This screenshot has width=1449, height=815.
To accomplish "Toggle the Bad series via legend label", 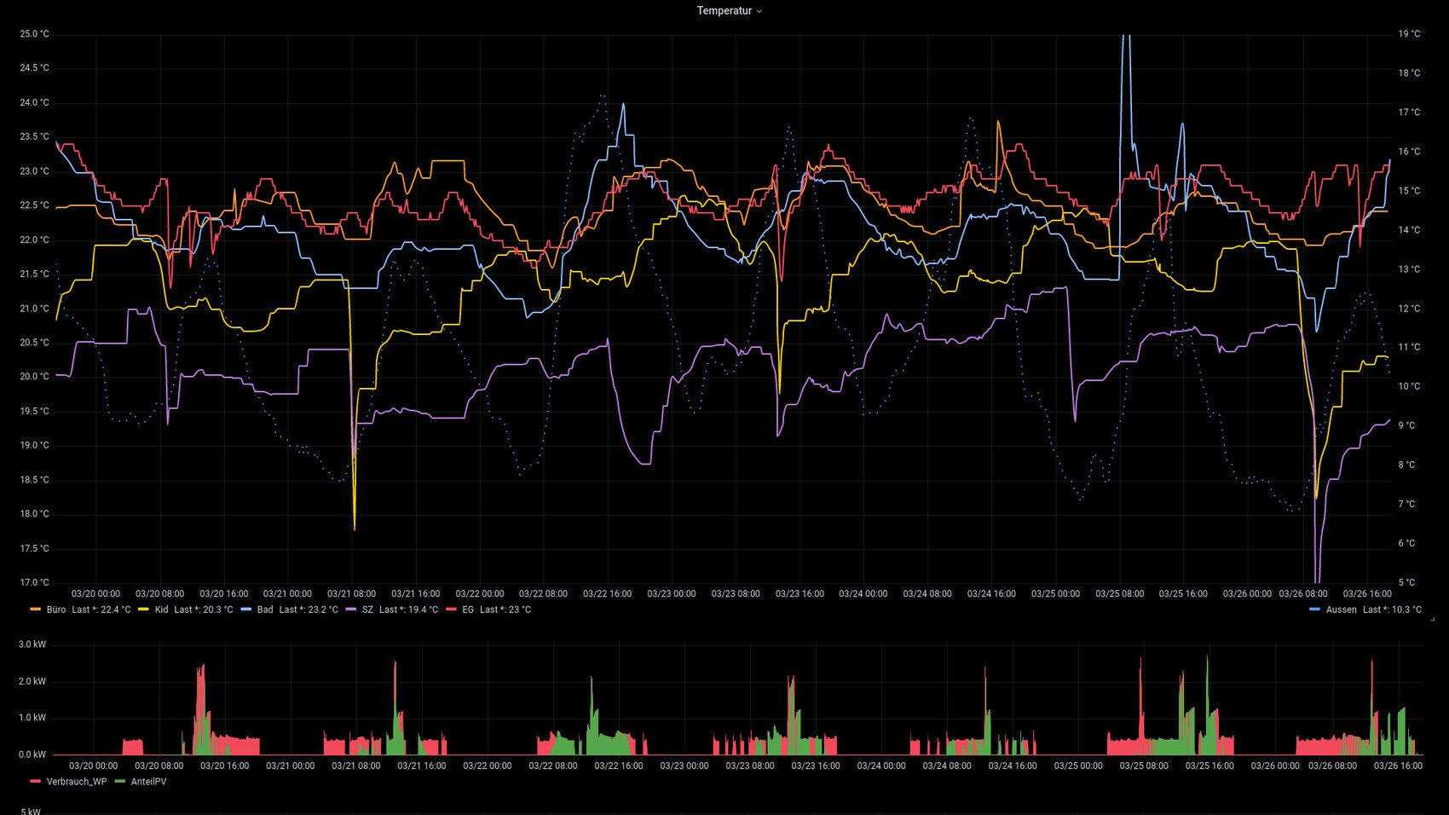I will [265, 610].
